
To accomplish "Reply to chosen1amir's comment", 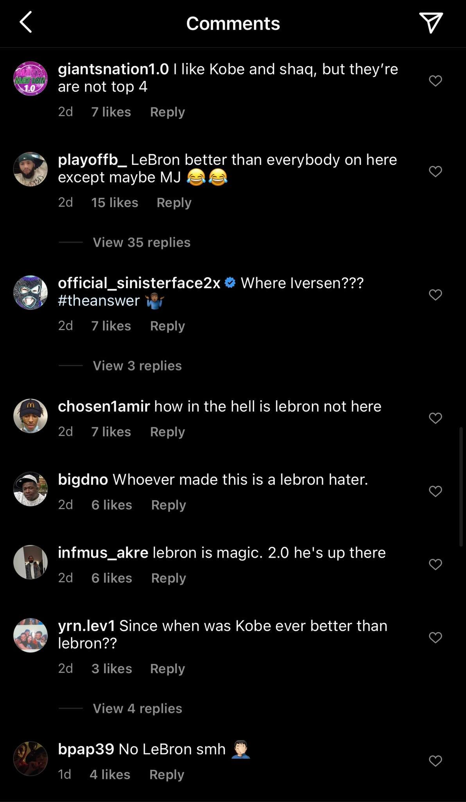I will click(167, 432).
